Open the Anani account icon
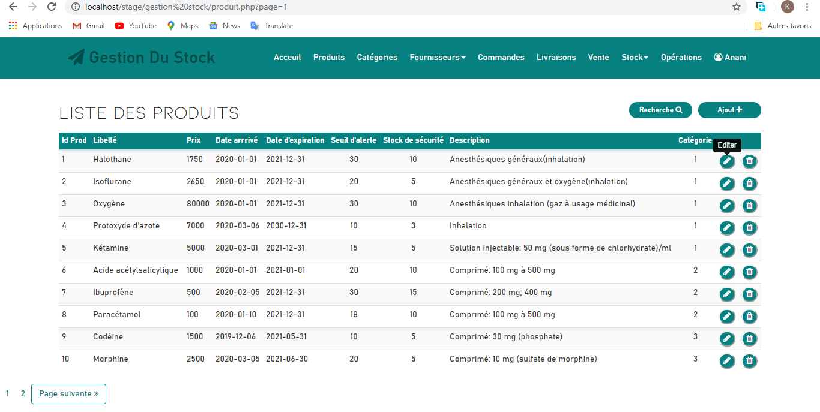The image size is (820, 412). click(718, 57)
